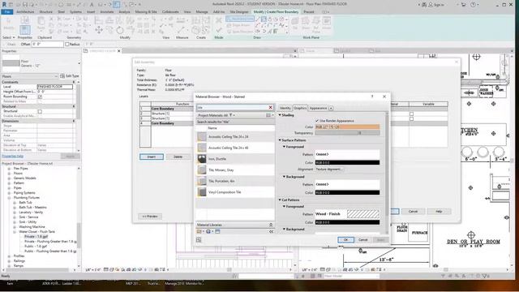The image size is (519, 292).
Task: Click OK in the Material Browser
Action: [345, 240]
